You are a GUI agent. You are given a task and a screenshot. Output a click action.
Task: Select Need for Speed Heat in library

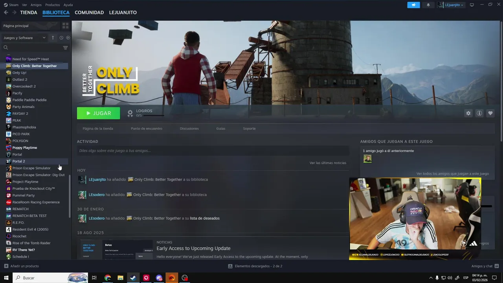tap(31, 59)
